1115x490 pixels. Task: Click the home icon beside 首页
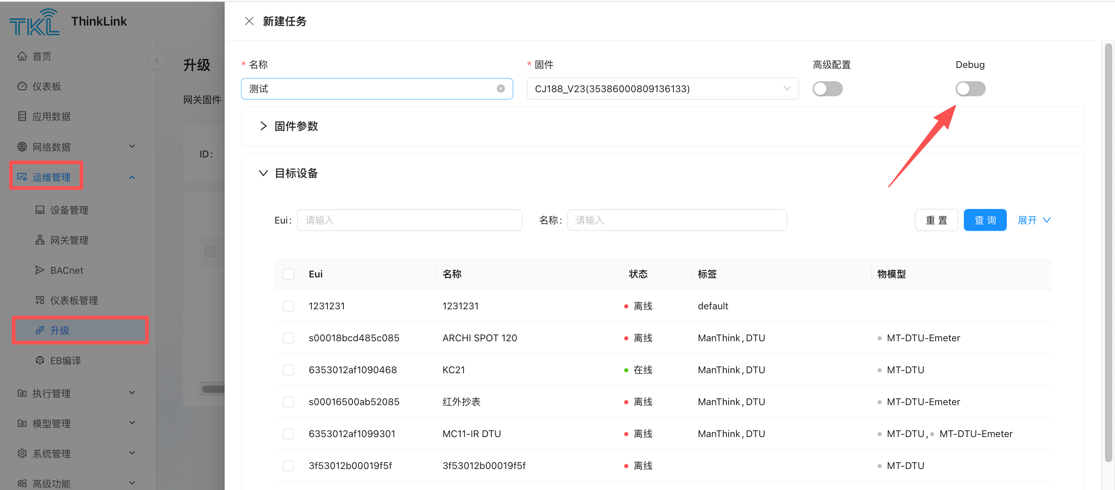tap(22, 56)
